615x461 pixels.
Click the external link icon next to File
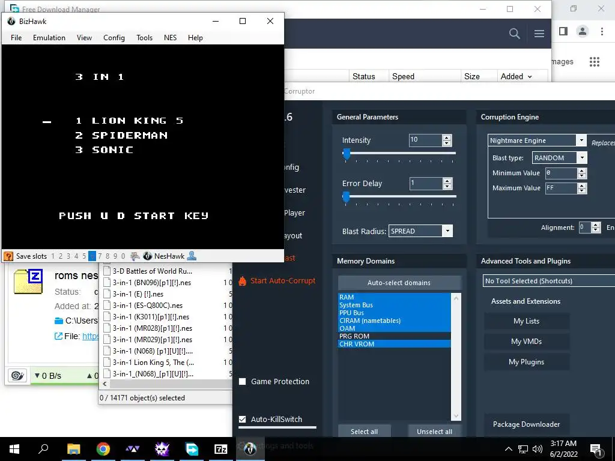point(58,336)
